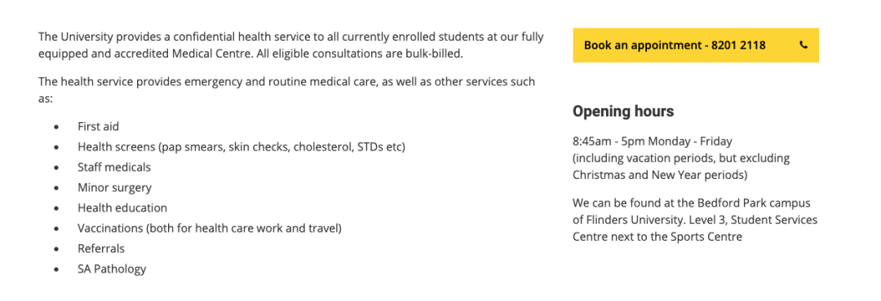The width and height of the screenshot is (881, 301).
Task: Click the bullet next to SA Pathology
Action: point(55,269)
